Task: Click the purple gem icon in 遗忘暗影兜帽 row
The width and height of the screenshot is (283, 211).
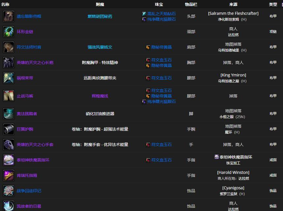Action: point(144,19)
